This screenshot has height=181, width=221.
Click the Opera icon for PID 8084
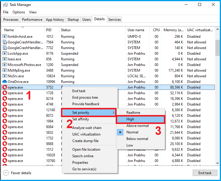coord(5,127)
